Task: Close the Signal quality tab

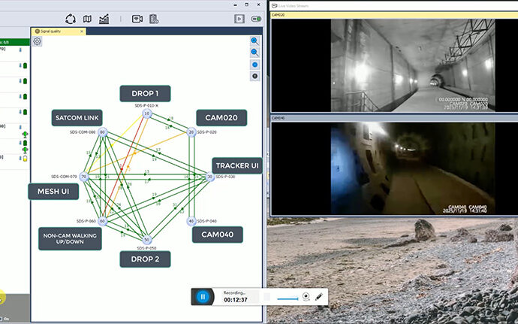Action: (x=82, y=31)
